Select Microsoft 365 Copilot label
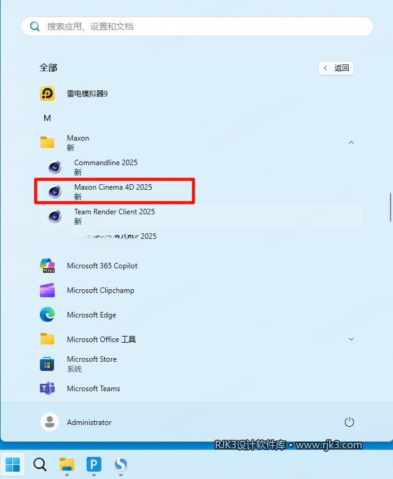393x479 pixels. (x=103, y=266)
